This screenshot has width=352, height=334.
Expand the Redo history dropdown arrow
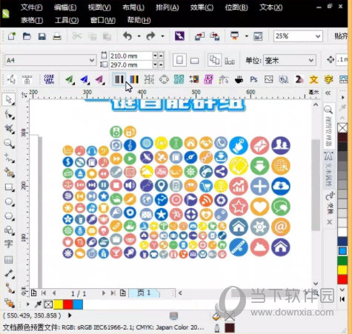coord(162,36)
